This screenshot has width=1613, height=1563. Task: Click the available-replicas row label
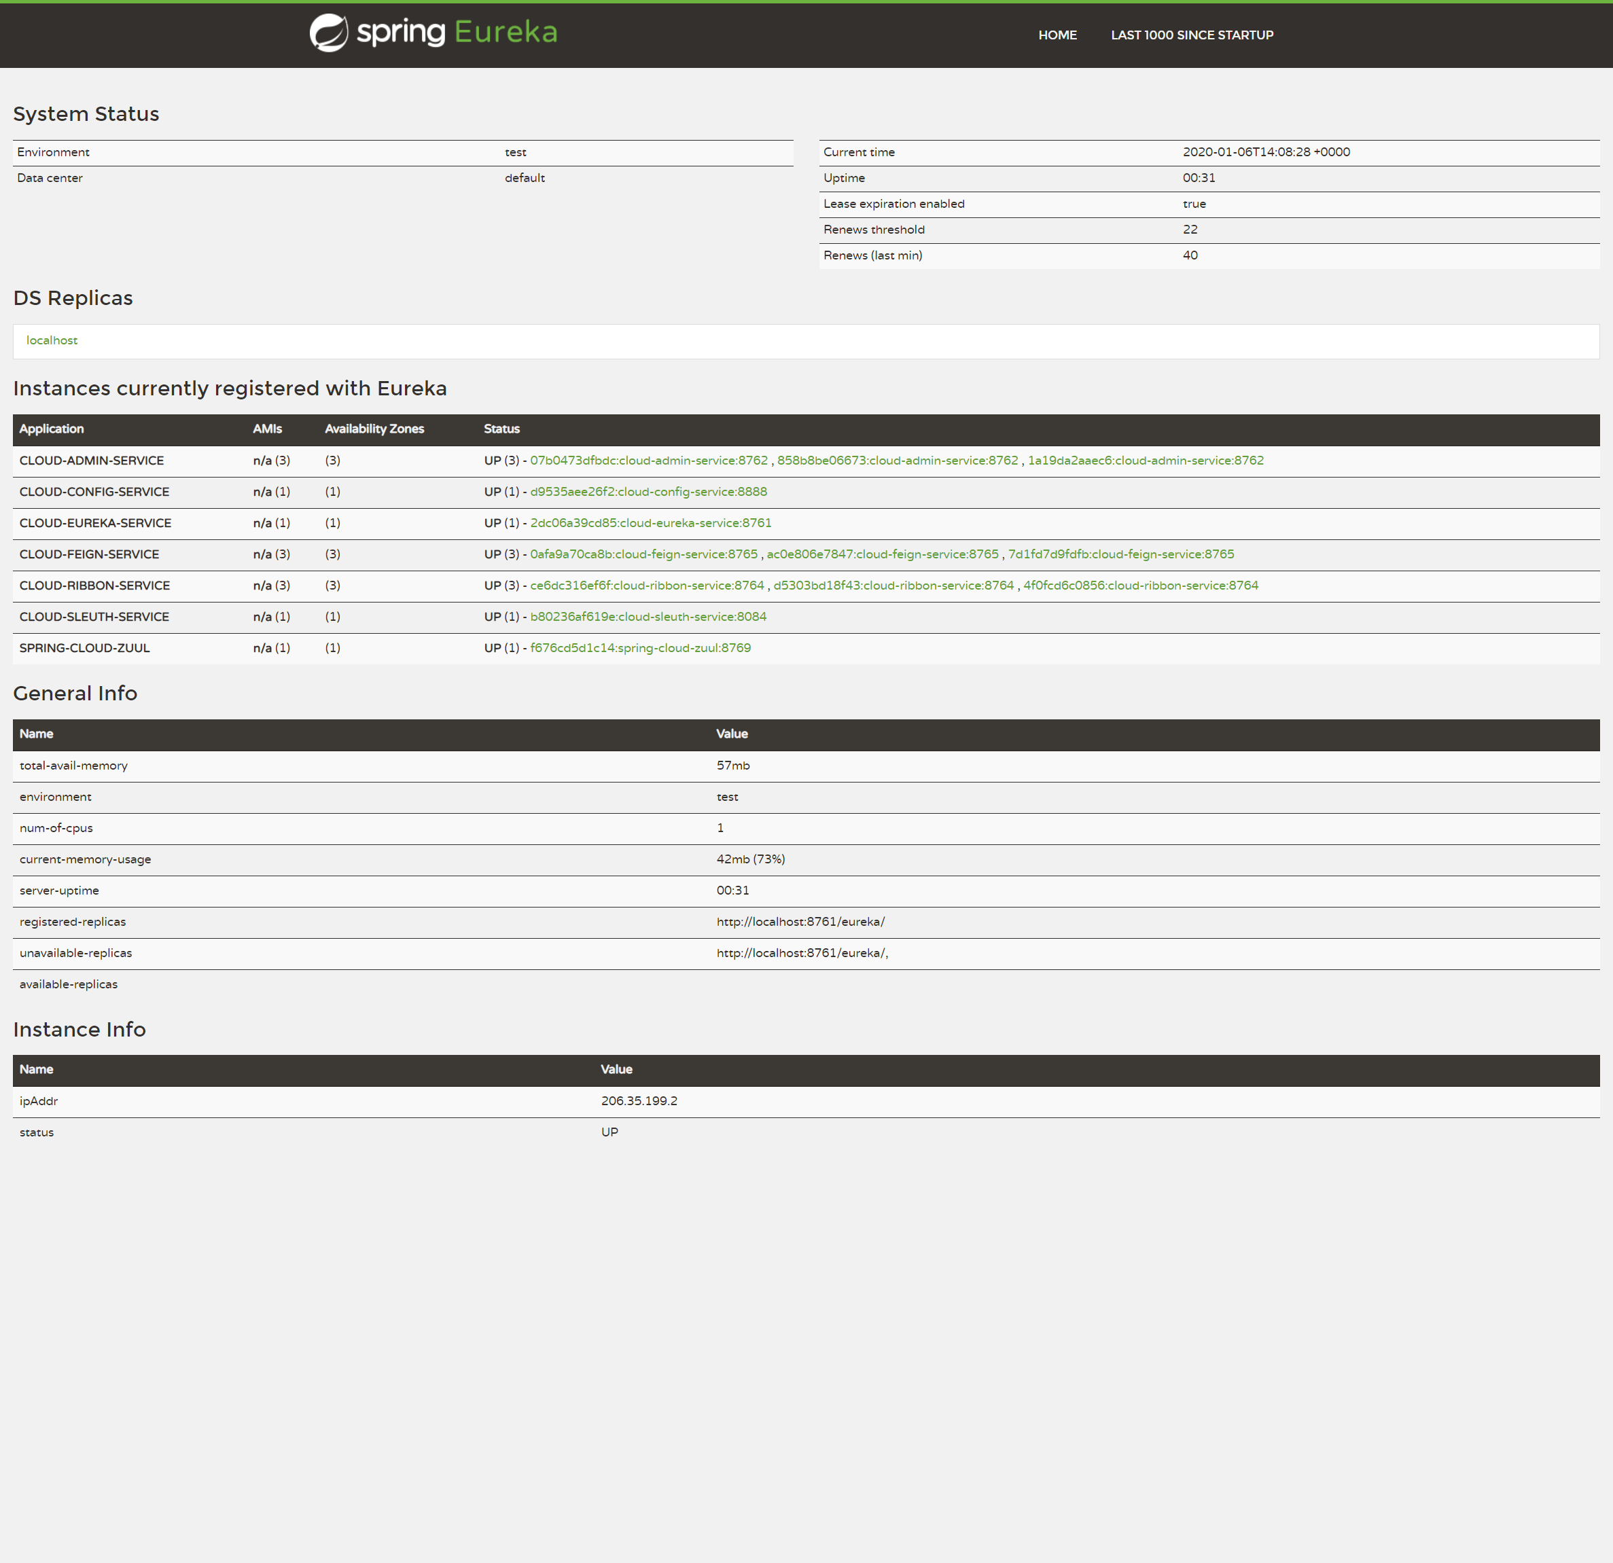(69, 985)
